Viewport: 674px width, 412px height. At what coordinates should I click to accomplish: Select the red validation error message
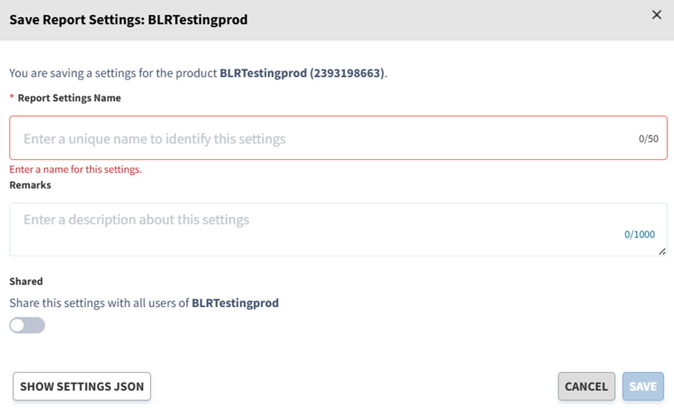click(75, 169)
